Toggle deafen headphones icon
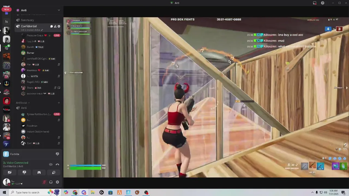Image resolution: width=349 pixels, height=196 pixels. click(x=51, y=182)
